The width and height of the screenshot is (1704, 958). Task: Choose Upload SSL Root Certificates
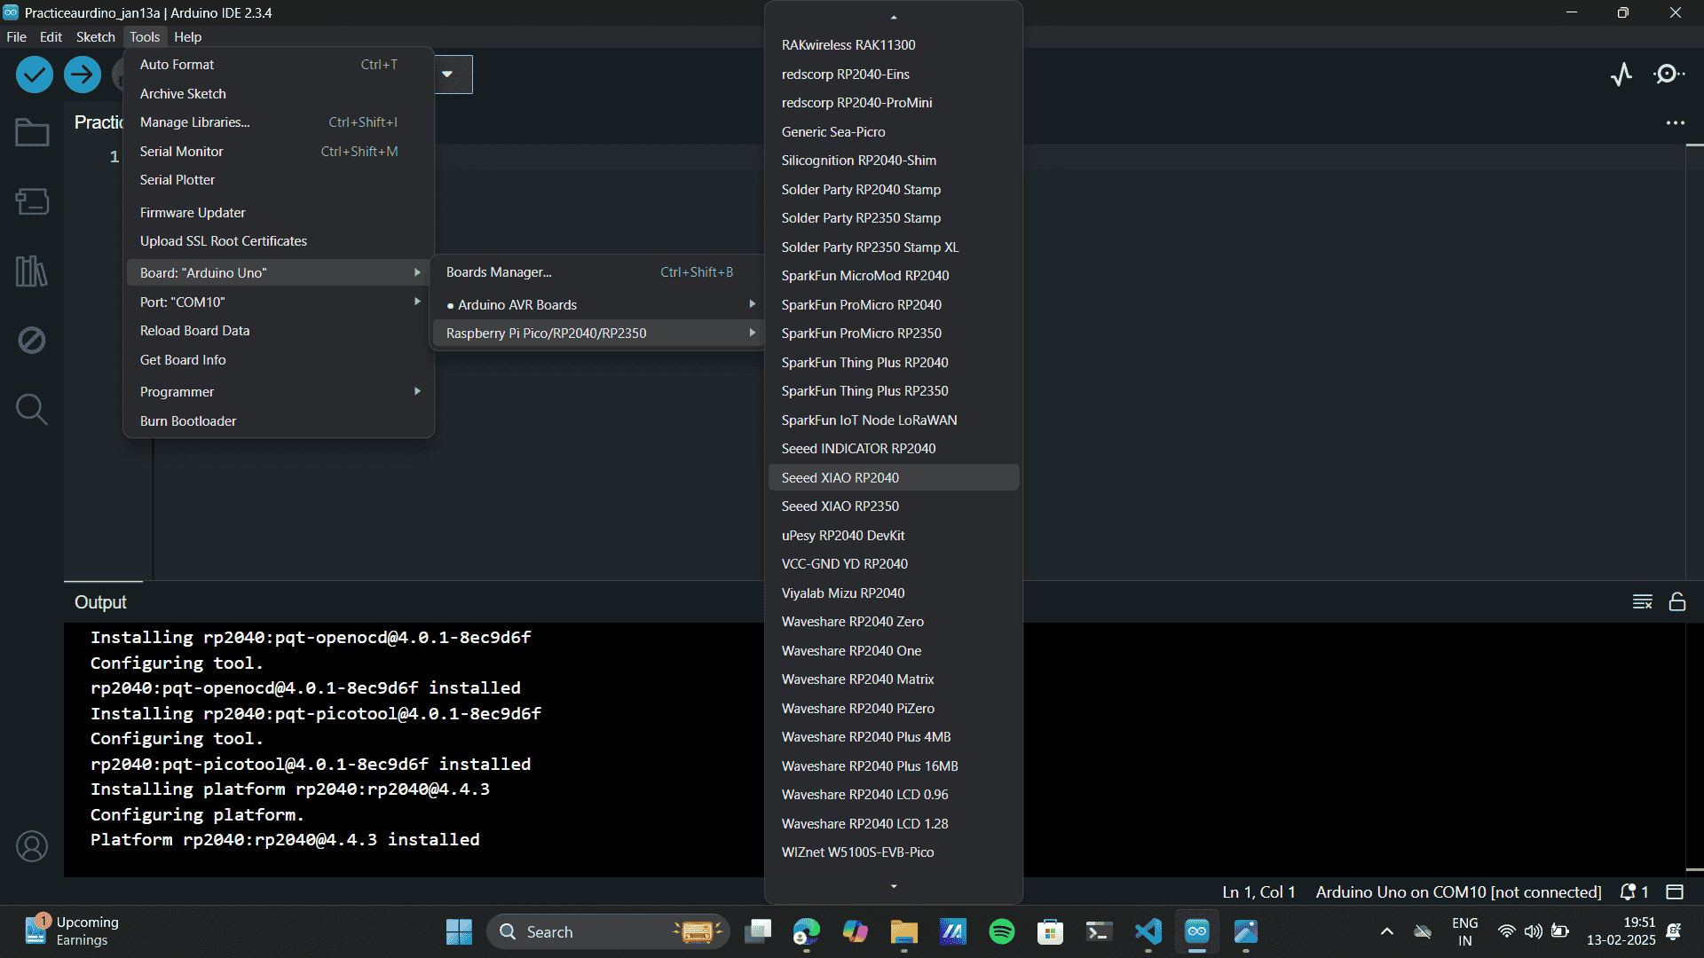pos(279,241)
